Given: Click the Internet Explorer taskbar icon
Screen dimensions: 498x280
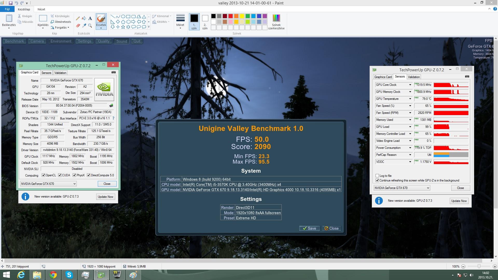Looking at the screenshot, I should click(21, 275).
